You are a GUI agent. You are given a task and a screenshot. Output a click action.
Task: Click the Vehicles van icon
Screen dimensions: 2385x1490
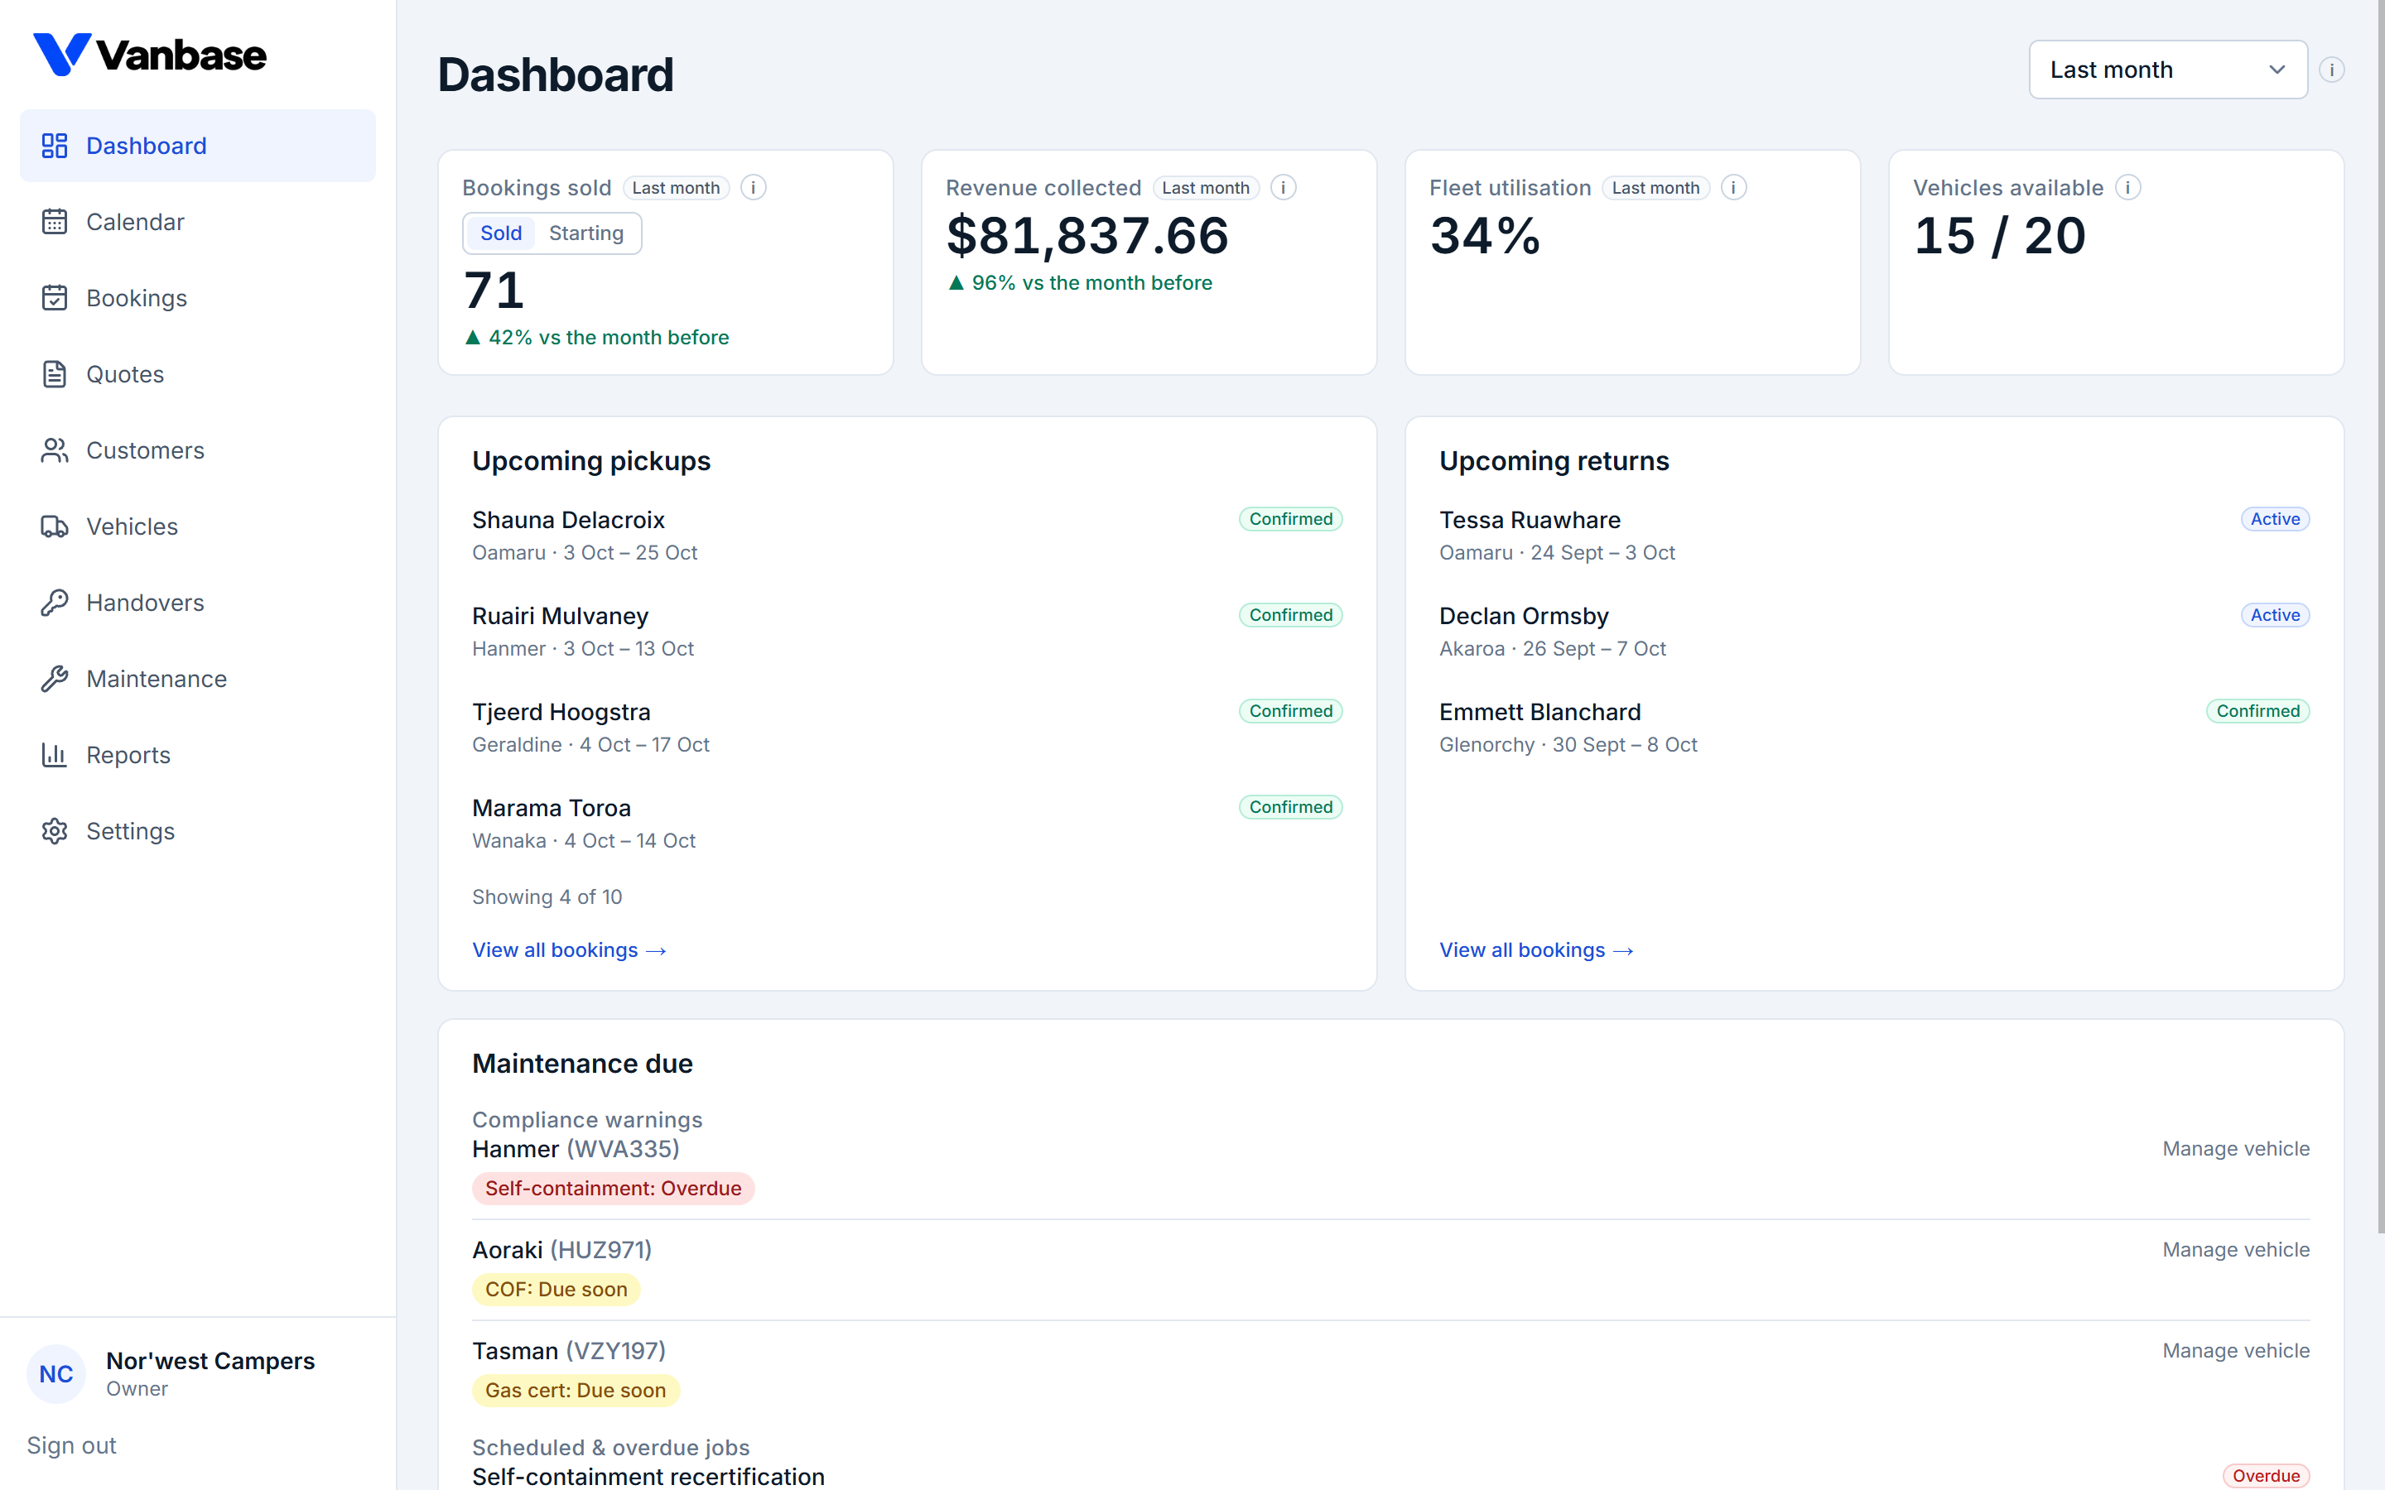54,526
